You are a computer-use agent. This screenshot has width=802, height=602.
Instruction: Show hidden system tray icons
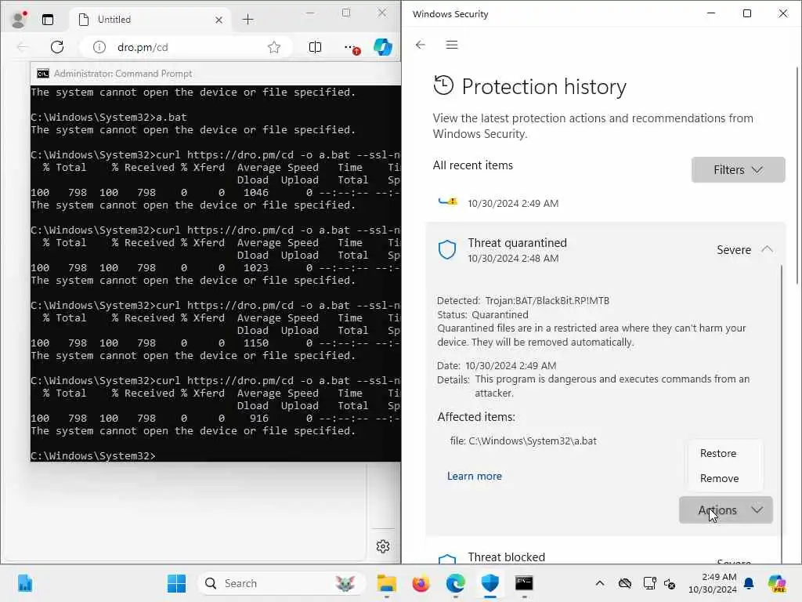click(600, 583)
